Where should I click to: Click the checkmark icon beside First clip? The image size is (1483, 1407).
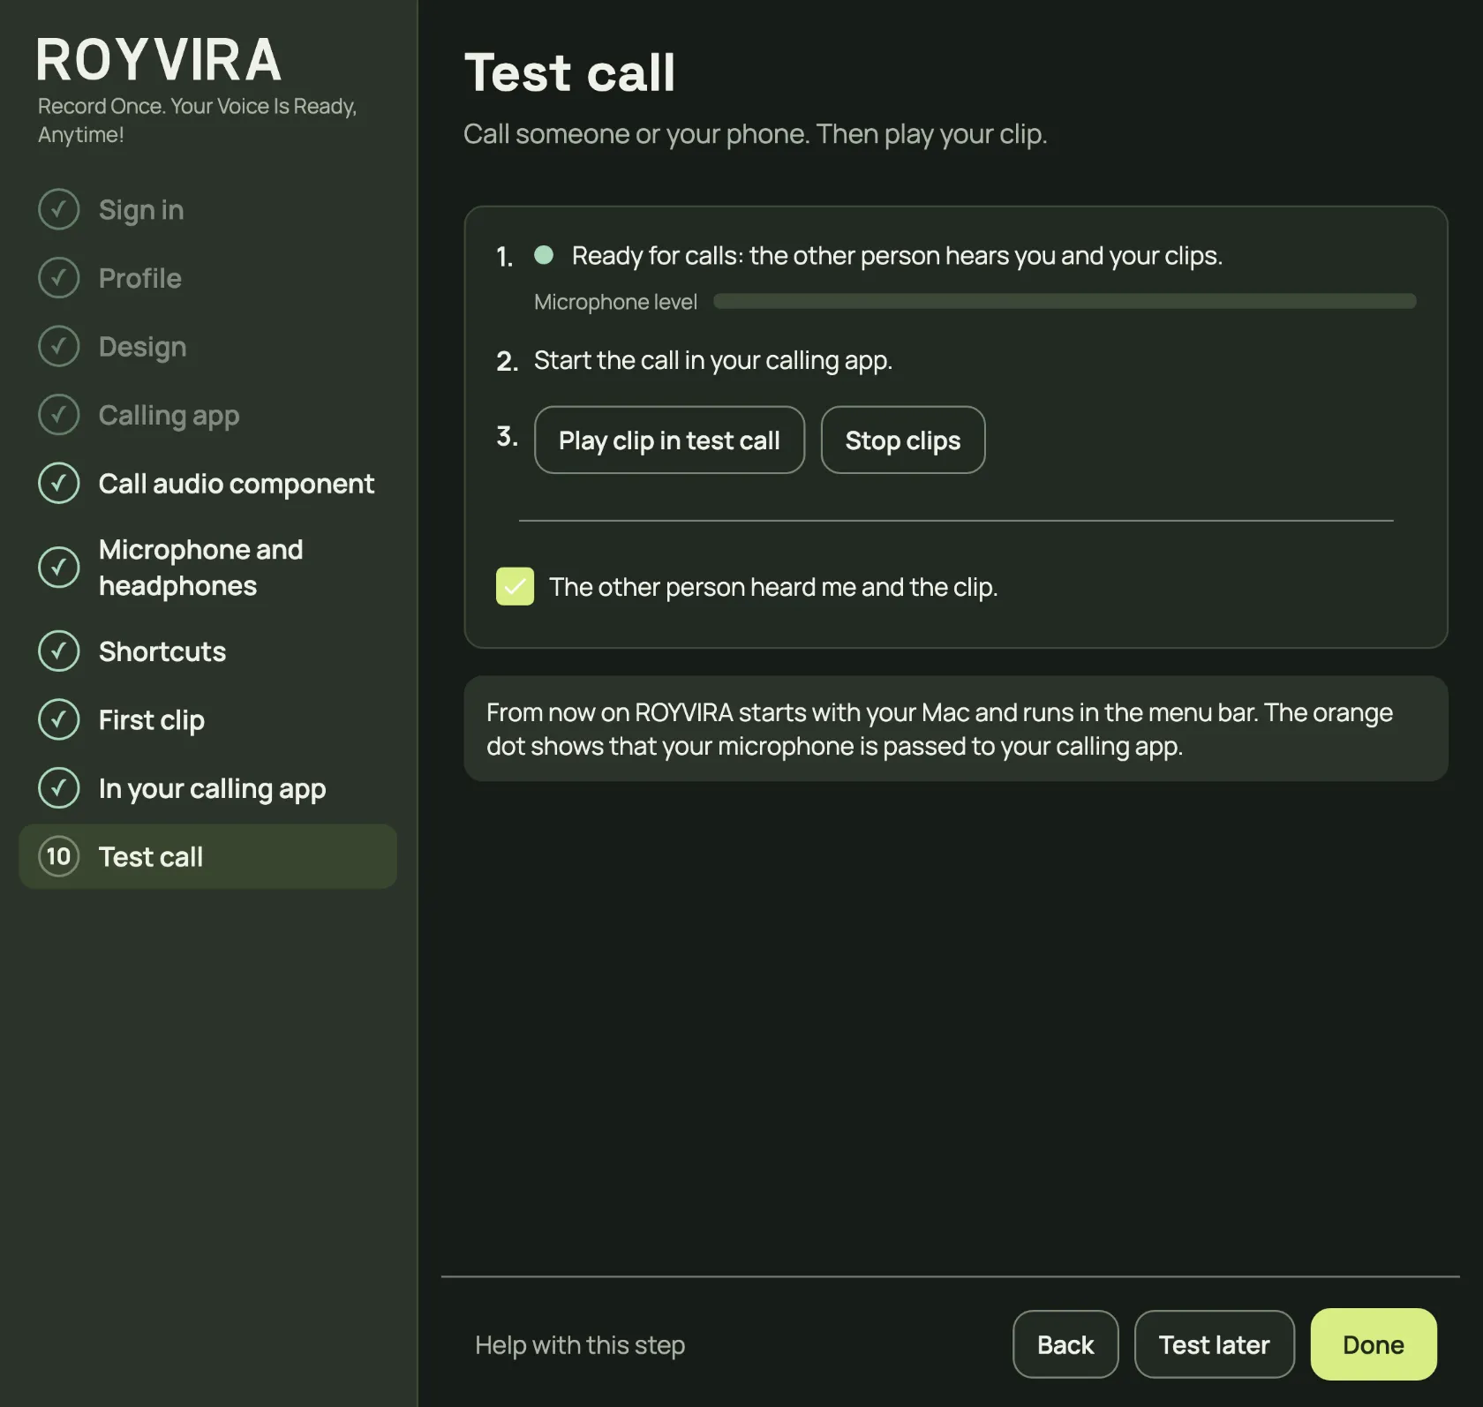(x=59, y=719)
